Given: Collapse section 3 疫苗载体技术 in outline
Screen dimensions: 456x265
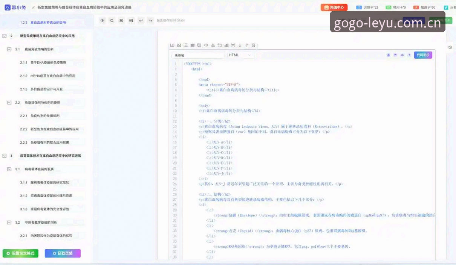Looking at the screenshot, I should pos(5,156).
